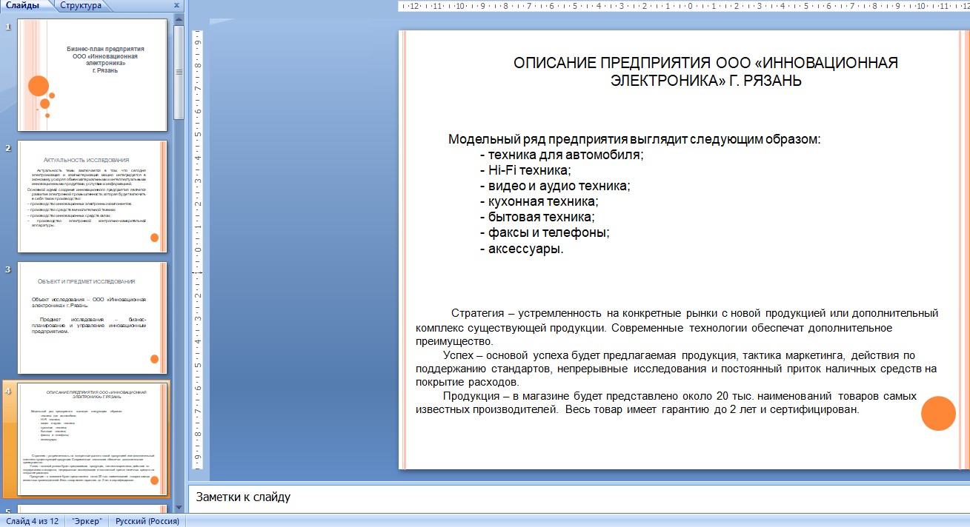Viewport: 970px width, 527px height.
Task: Select slide 2 thumbnail Актуальность исследования
Action: click(93, 196)
